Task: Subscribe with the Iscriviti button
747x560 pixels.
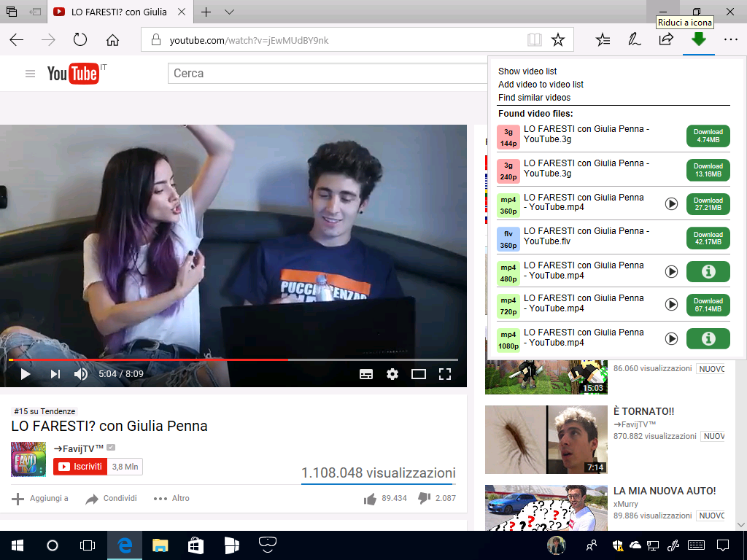Action: pyautogui.click(x=80, y=467)
